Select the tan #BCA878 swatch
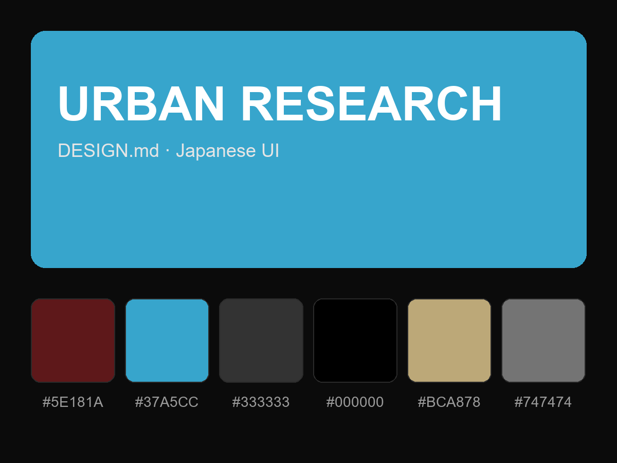This screenshot has height=463, width=617. (449, 341)
